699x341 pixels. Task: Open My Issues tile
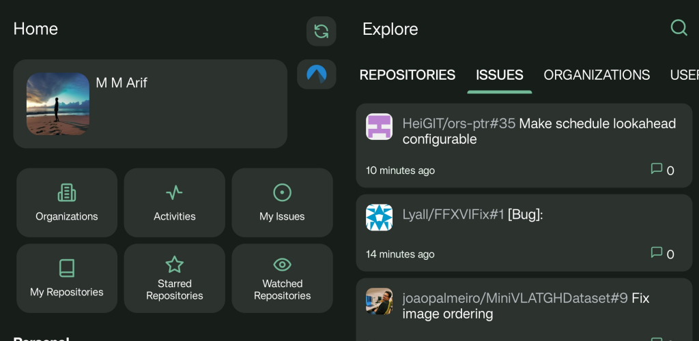(282, 203)
